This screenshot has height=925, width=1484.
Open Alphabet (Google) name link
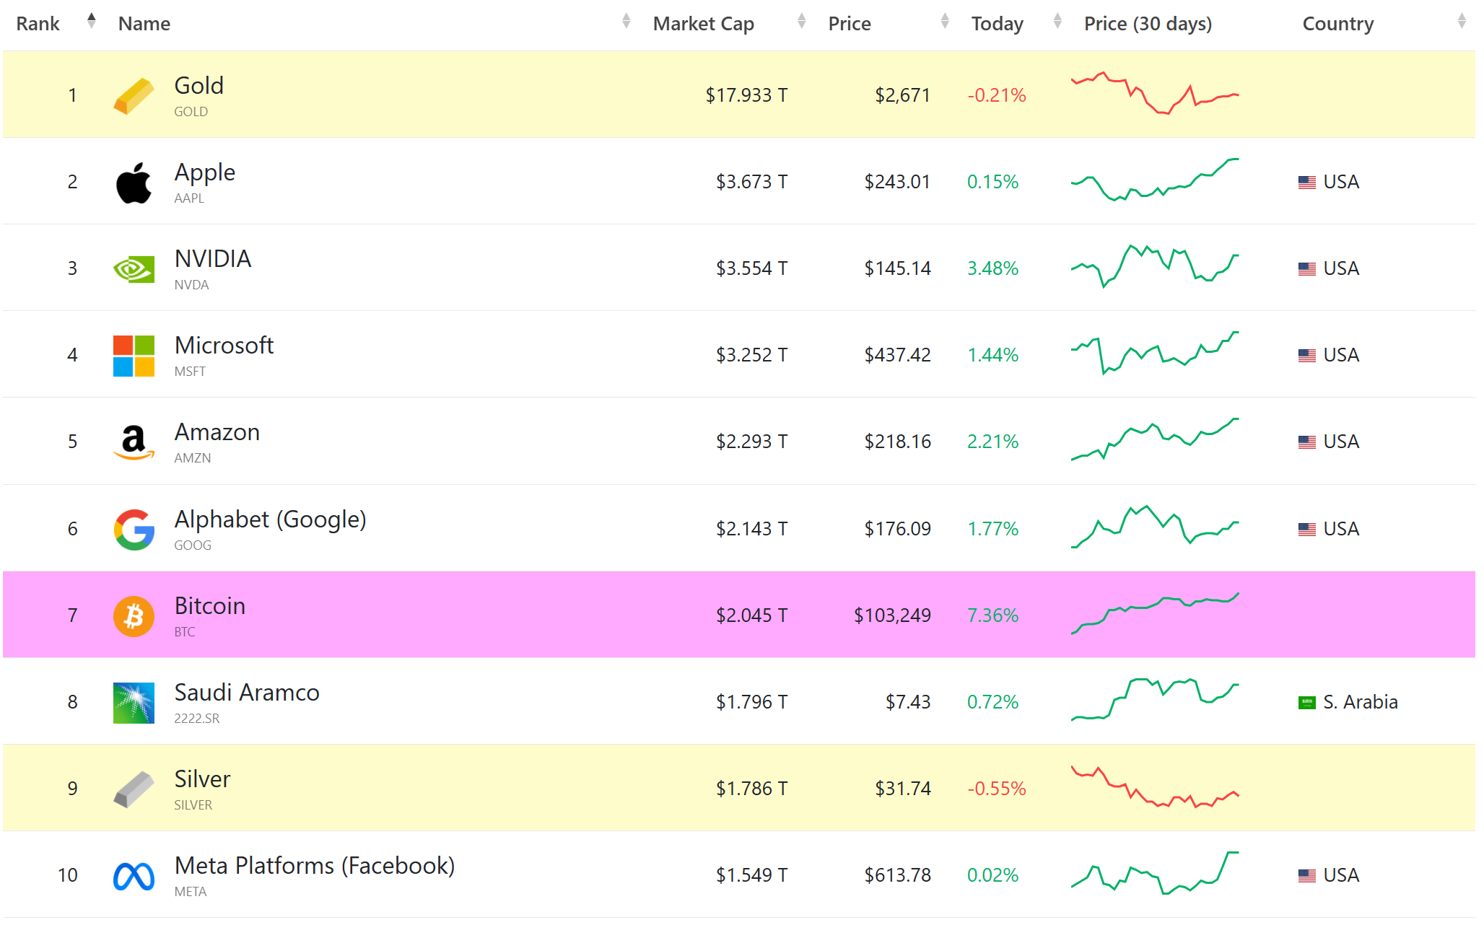click(270, 520)
